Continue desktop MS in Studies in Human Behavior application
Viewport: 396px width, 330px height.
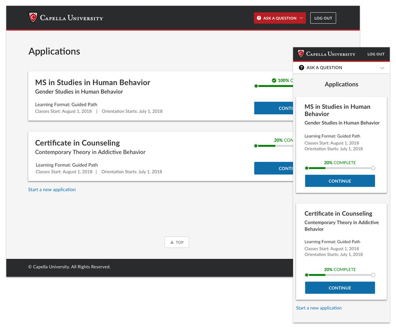click(x=274, y=108)
